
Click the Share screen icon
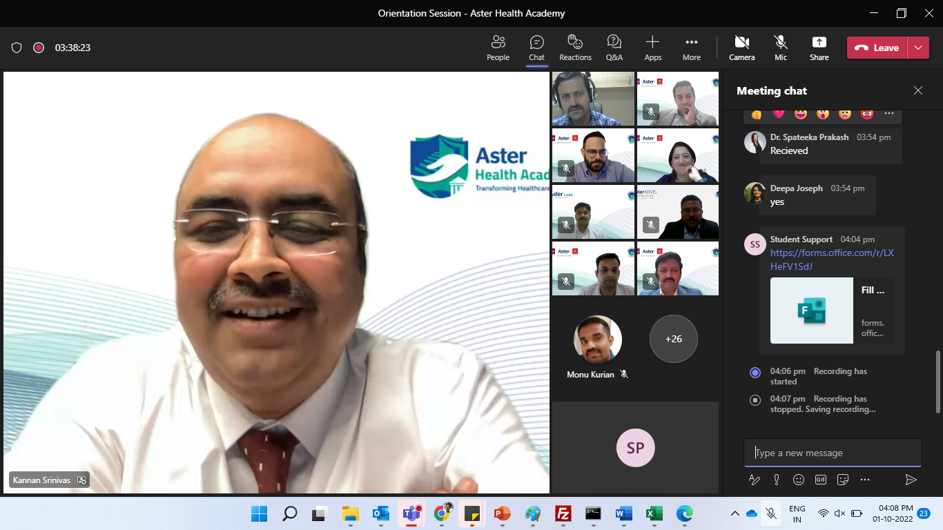pos(819,48)
